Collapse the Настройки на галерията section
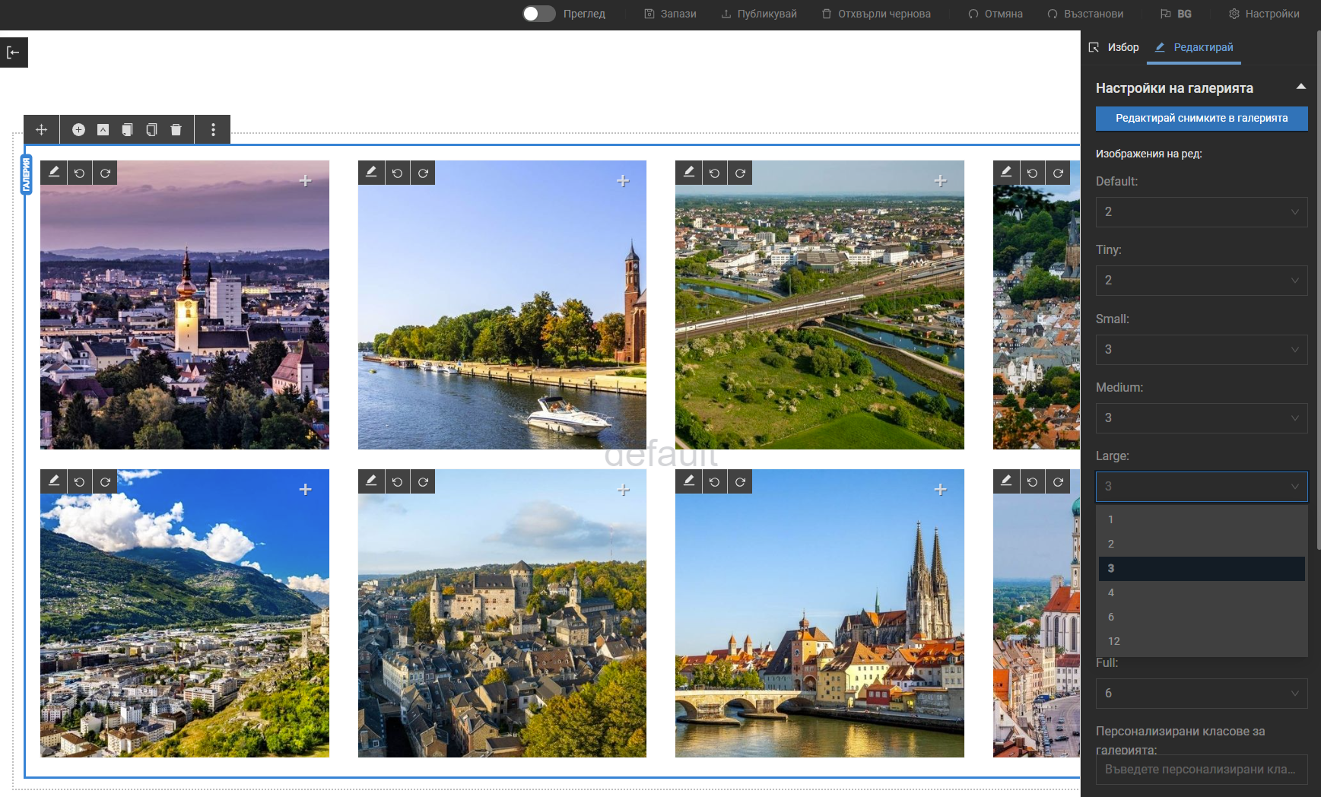The image size is (1321, 797). [x=1300, y=87]
